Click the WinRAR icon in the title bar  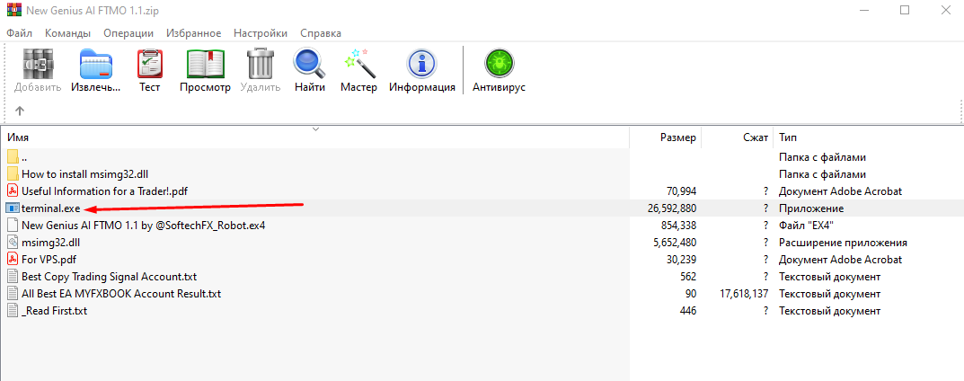coord(13,11)
